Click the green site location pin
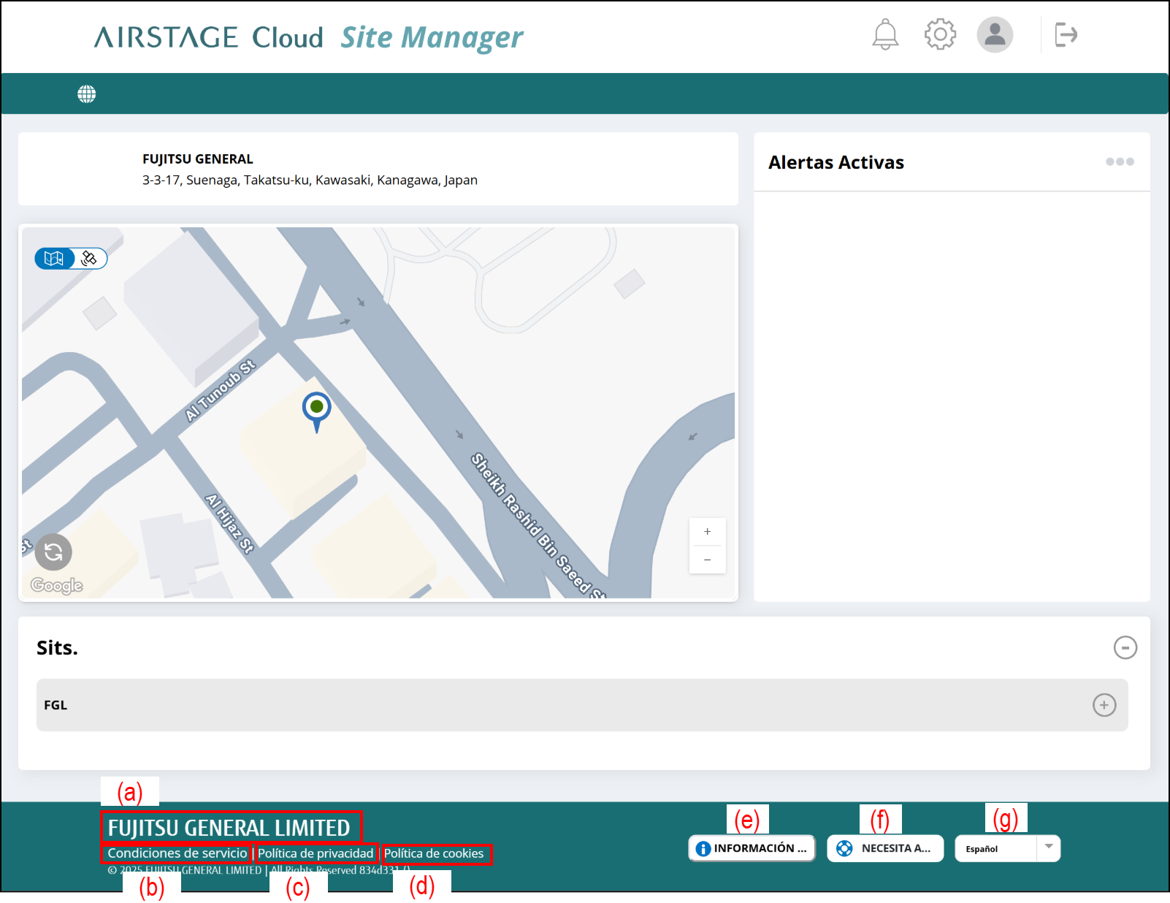The height and width of the screenshot is (903, 1170). [x=316, y=408]
